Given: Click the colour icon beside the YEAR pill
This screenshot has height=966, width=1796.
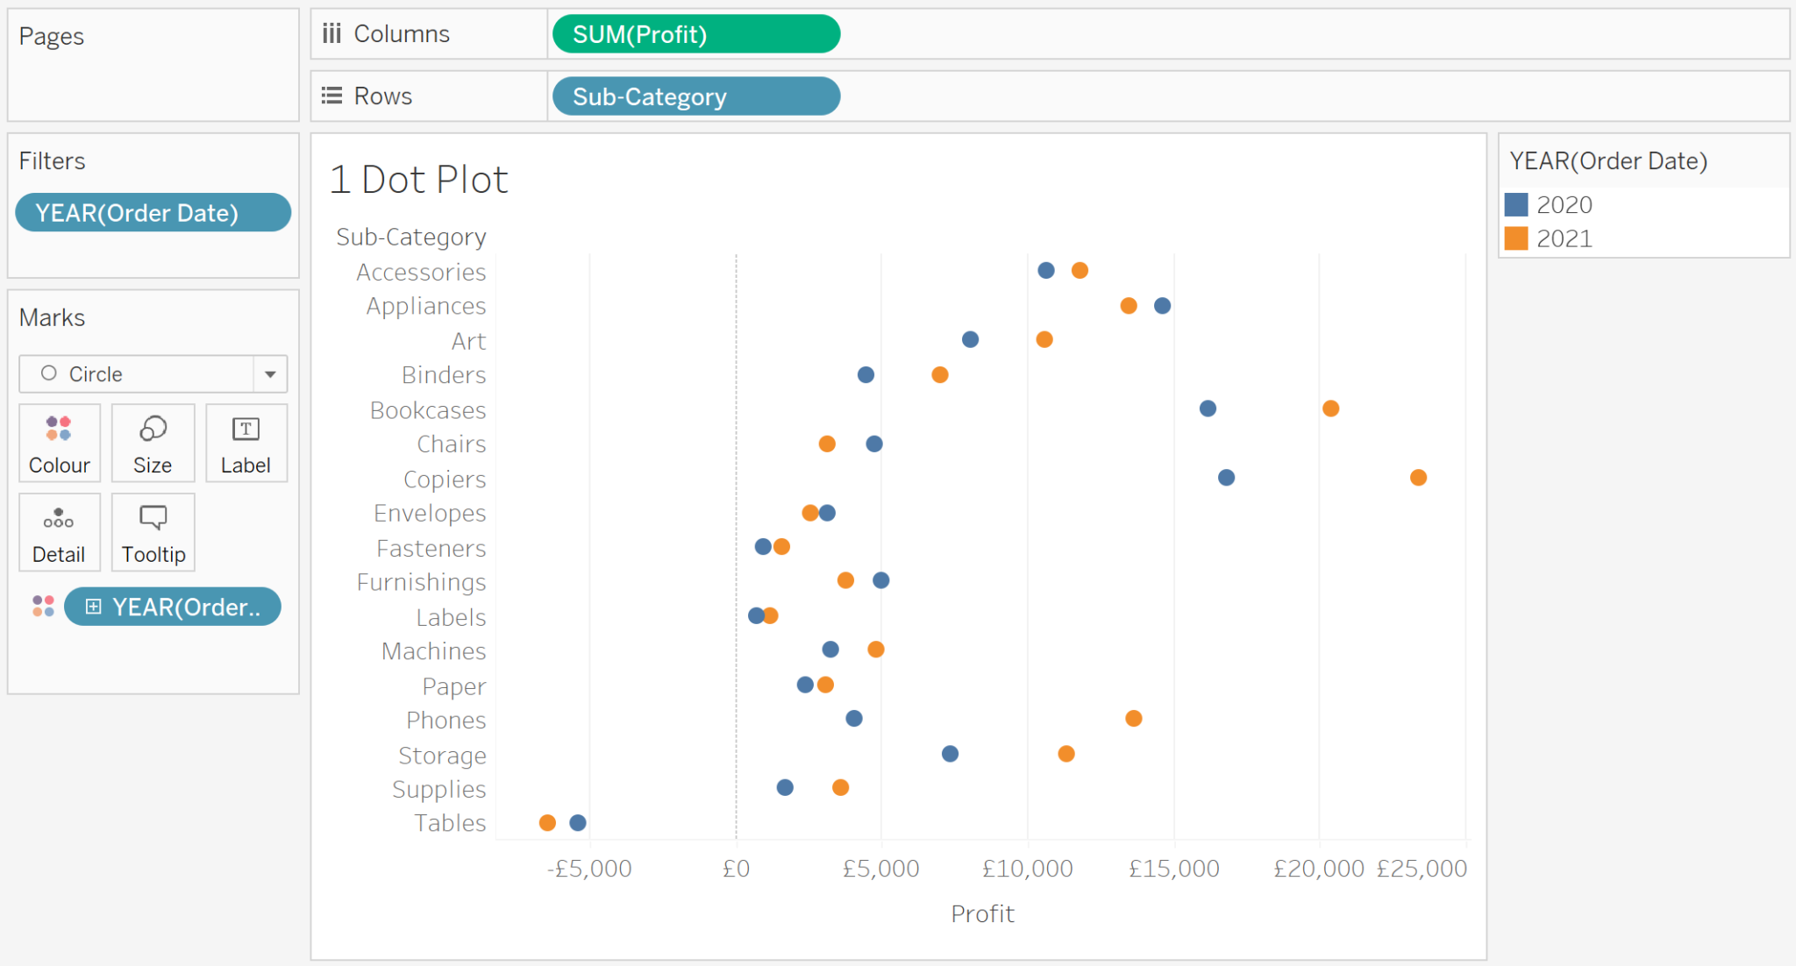Looking at the screenshot, I should [x=42, y=606].
